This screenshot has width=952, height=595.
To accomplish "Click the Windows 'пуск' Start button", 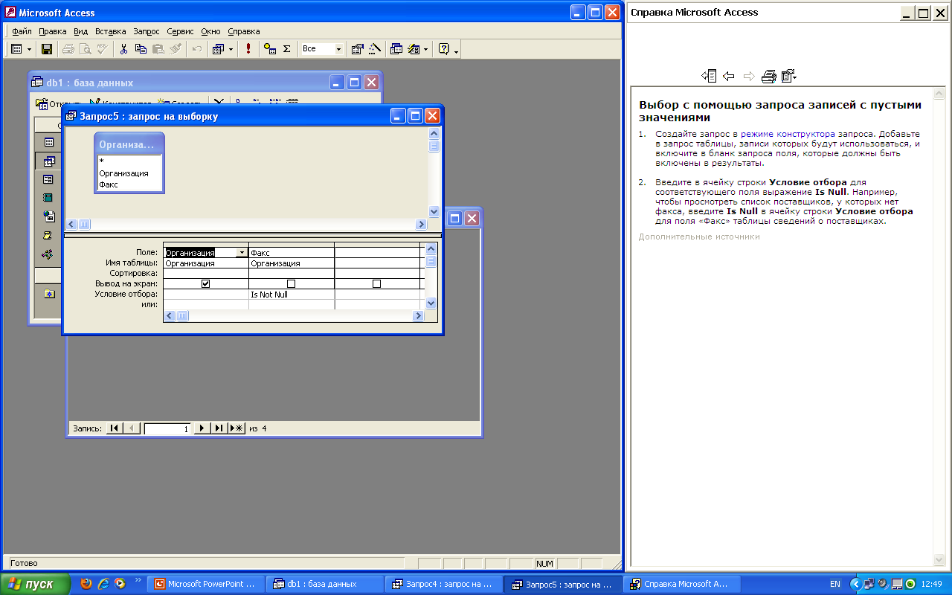I will point(35,584).
